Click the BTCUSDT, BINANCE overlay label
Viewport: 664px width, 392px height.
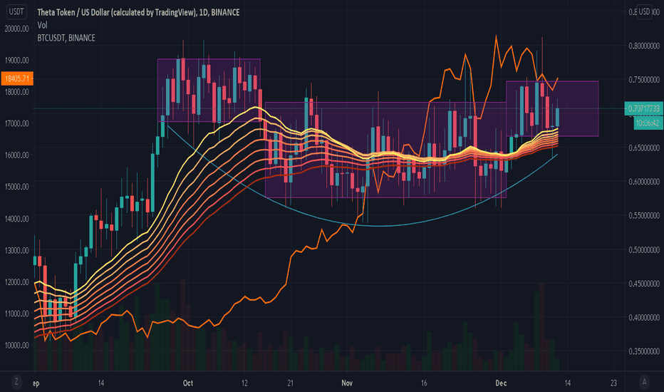pos(66,38)
